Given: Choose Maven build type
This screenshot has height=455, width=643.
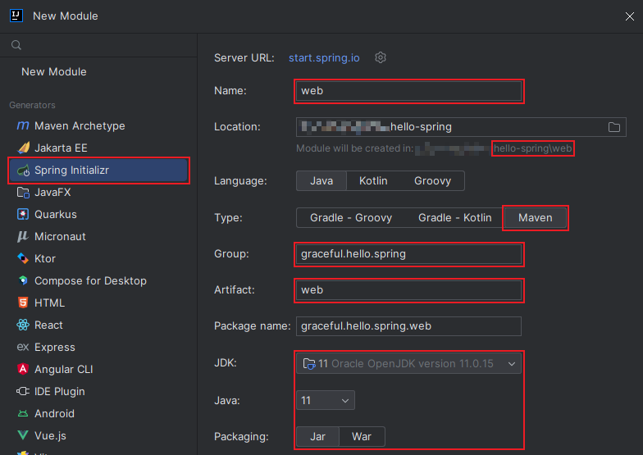Looking at the screenshot, I should pos(535,218).
